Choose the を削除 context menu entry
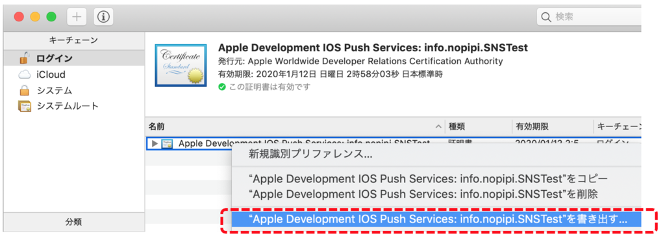Screen dimensions: 665x240 [x=423, y=195]
